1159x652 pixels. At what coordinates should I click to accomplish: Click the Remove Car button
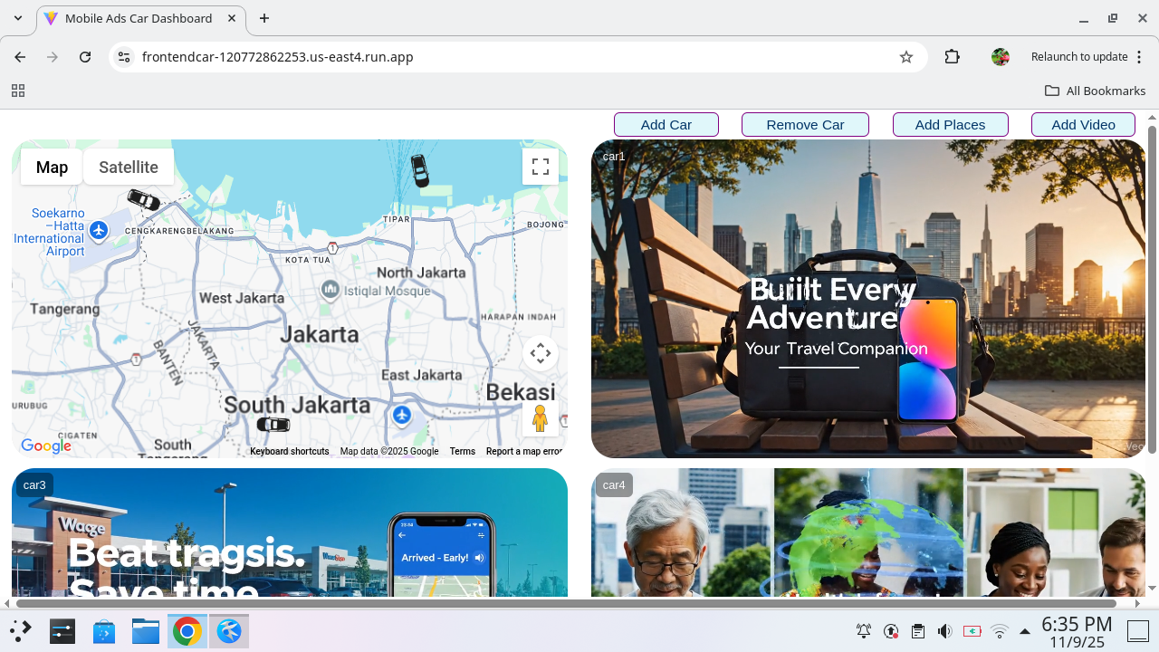click(805, 125)
